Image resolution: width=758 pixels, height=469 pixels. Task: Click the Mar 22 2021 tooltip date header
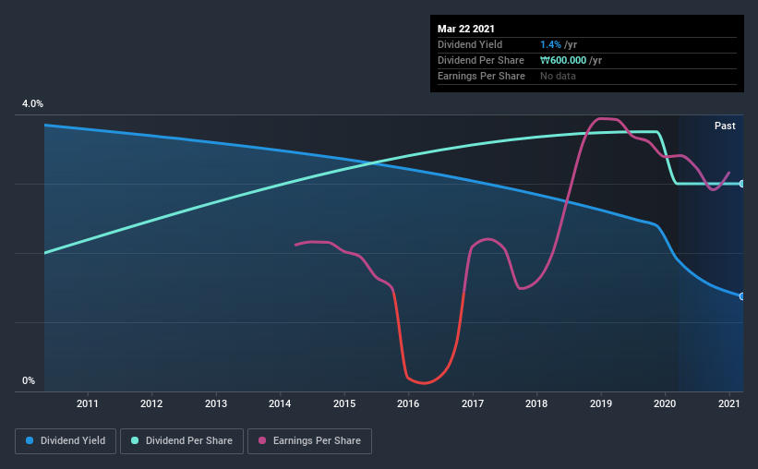click(x=466, y=29)
